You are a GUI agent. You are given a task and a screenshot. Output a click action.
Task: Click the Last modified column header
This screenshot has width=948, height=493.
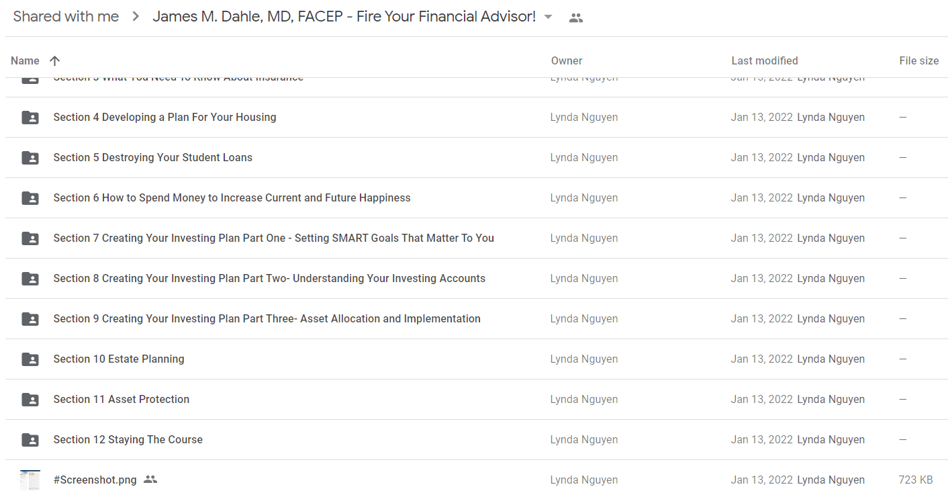click(x=765, y=60)
